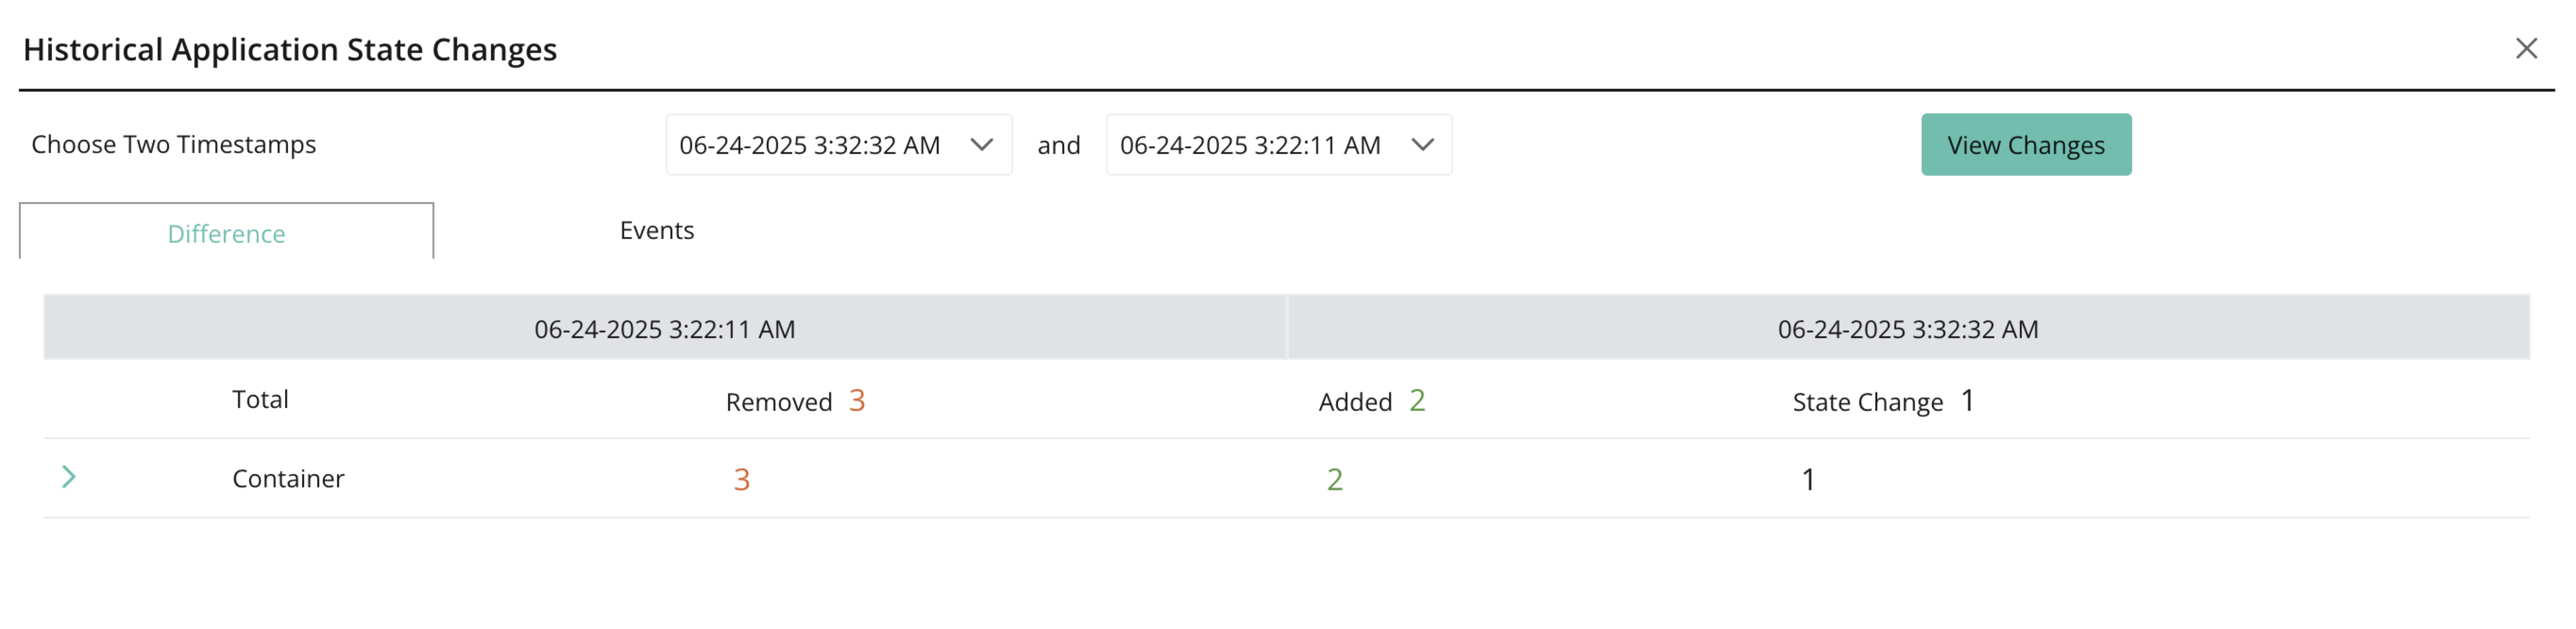Click the Total row label
This screenshot has width=2576, height=629.
(260, 400)
